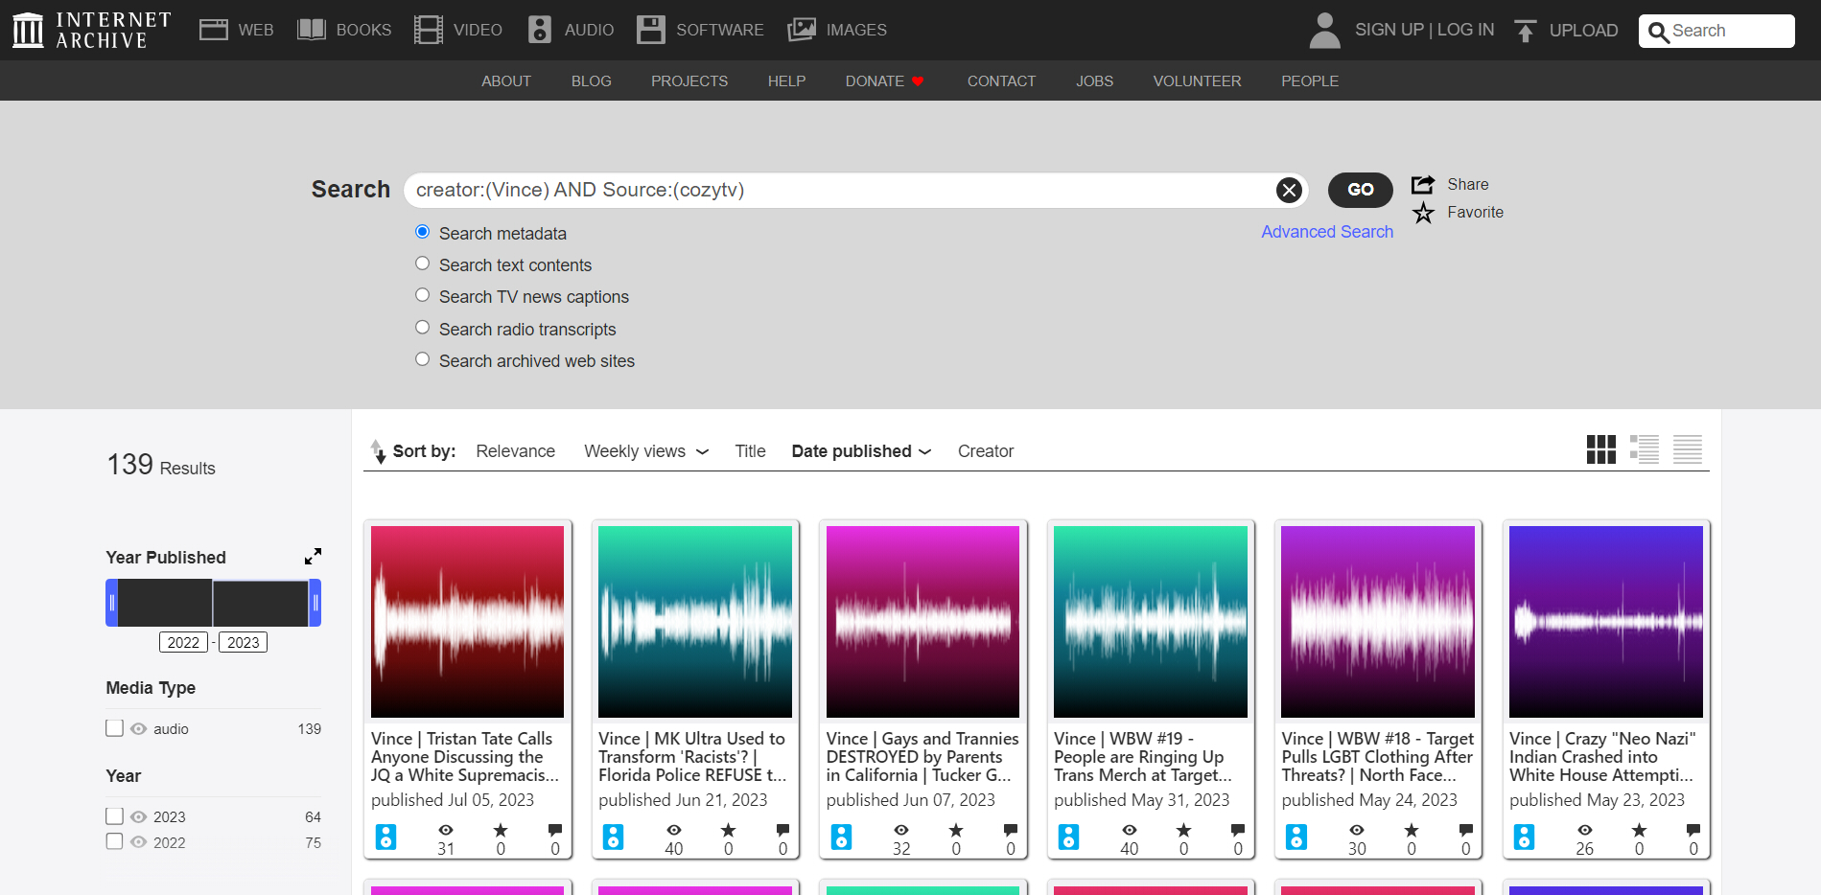The width and height of the screenshot is (1821, 895).
Task: Check the 2022 year filter
Action: click(115, 841)
